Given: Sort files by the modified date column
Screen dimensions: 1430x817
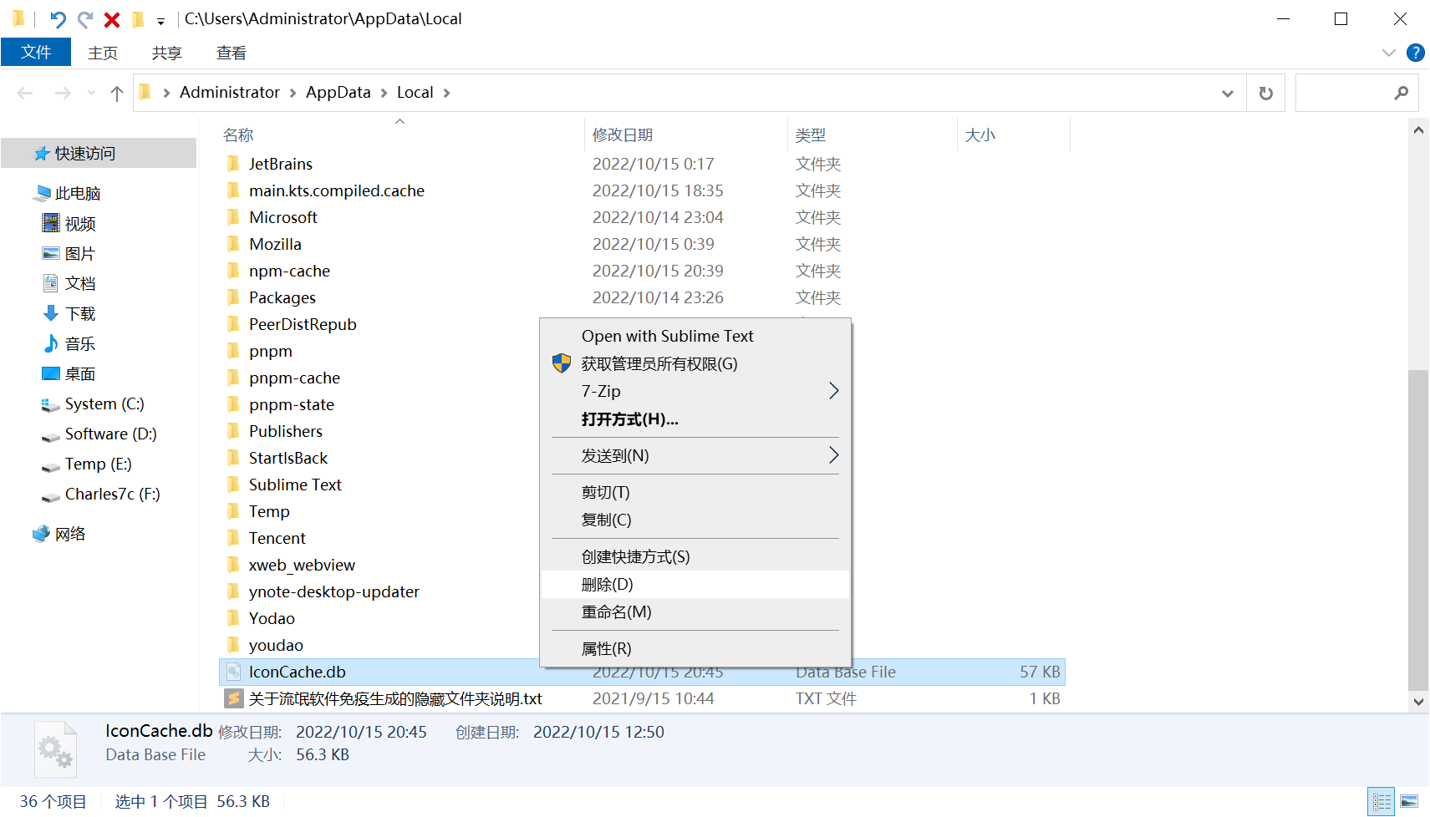Looking at the screenshot, I should [623, 134].
